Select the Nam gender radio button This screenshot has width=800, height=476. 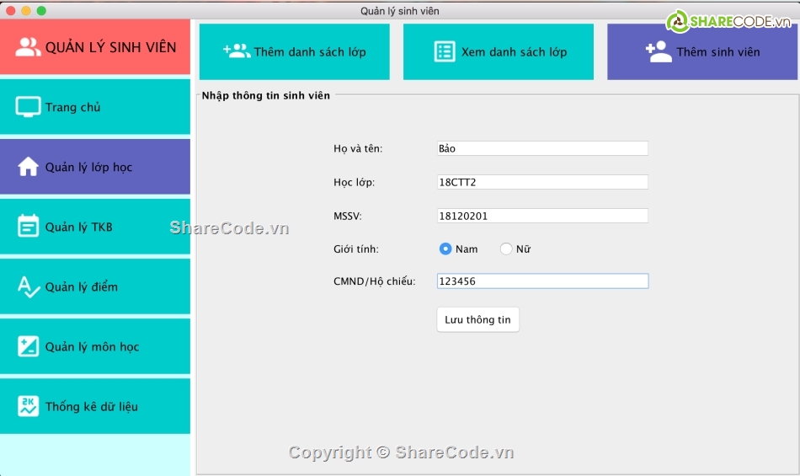pos(446,249)
